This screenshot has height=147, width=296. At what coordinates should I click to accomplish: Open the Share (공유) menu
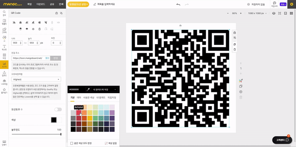(52, 4)
